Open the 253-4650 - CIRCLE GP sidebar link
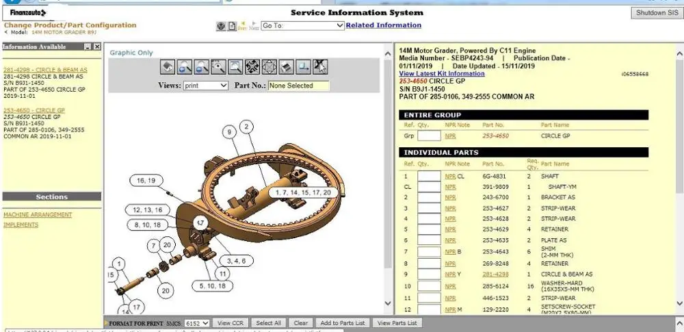This screenshot has height=332, width=684. [34, 110]
